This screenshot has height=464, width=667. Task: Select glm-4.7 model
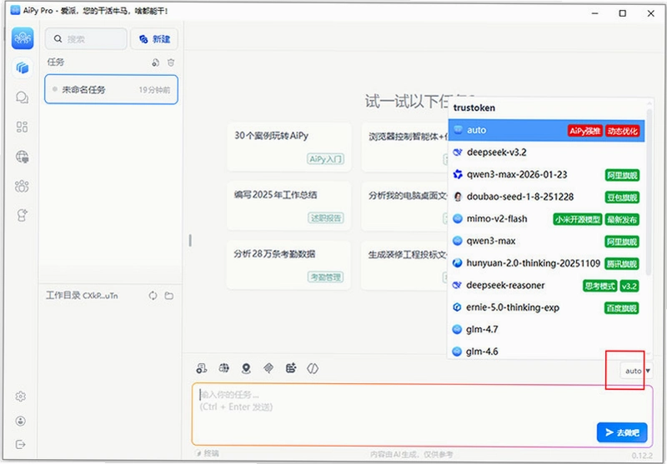point(547,329)
